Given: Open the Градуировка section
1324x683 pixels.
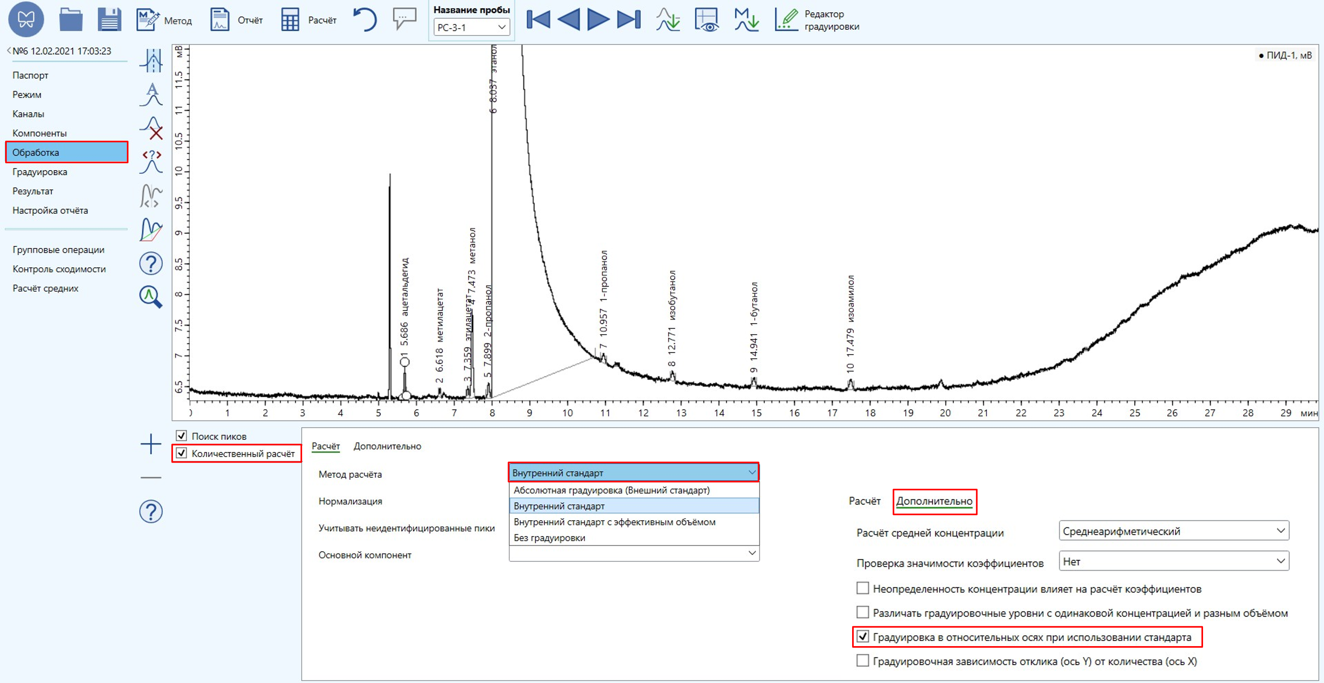Looking at the screenshot, I should click(40, 172).
